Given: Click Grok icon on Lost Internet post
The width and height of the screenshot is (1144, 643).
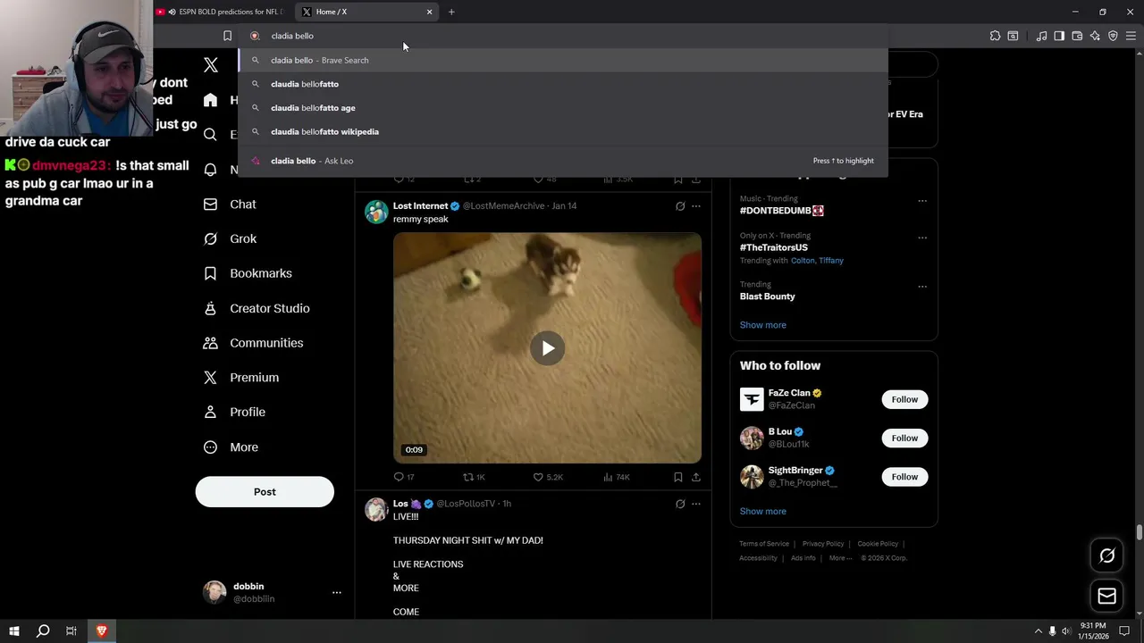Looking at the screenshot, I should (680, 206).
